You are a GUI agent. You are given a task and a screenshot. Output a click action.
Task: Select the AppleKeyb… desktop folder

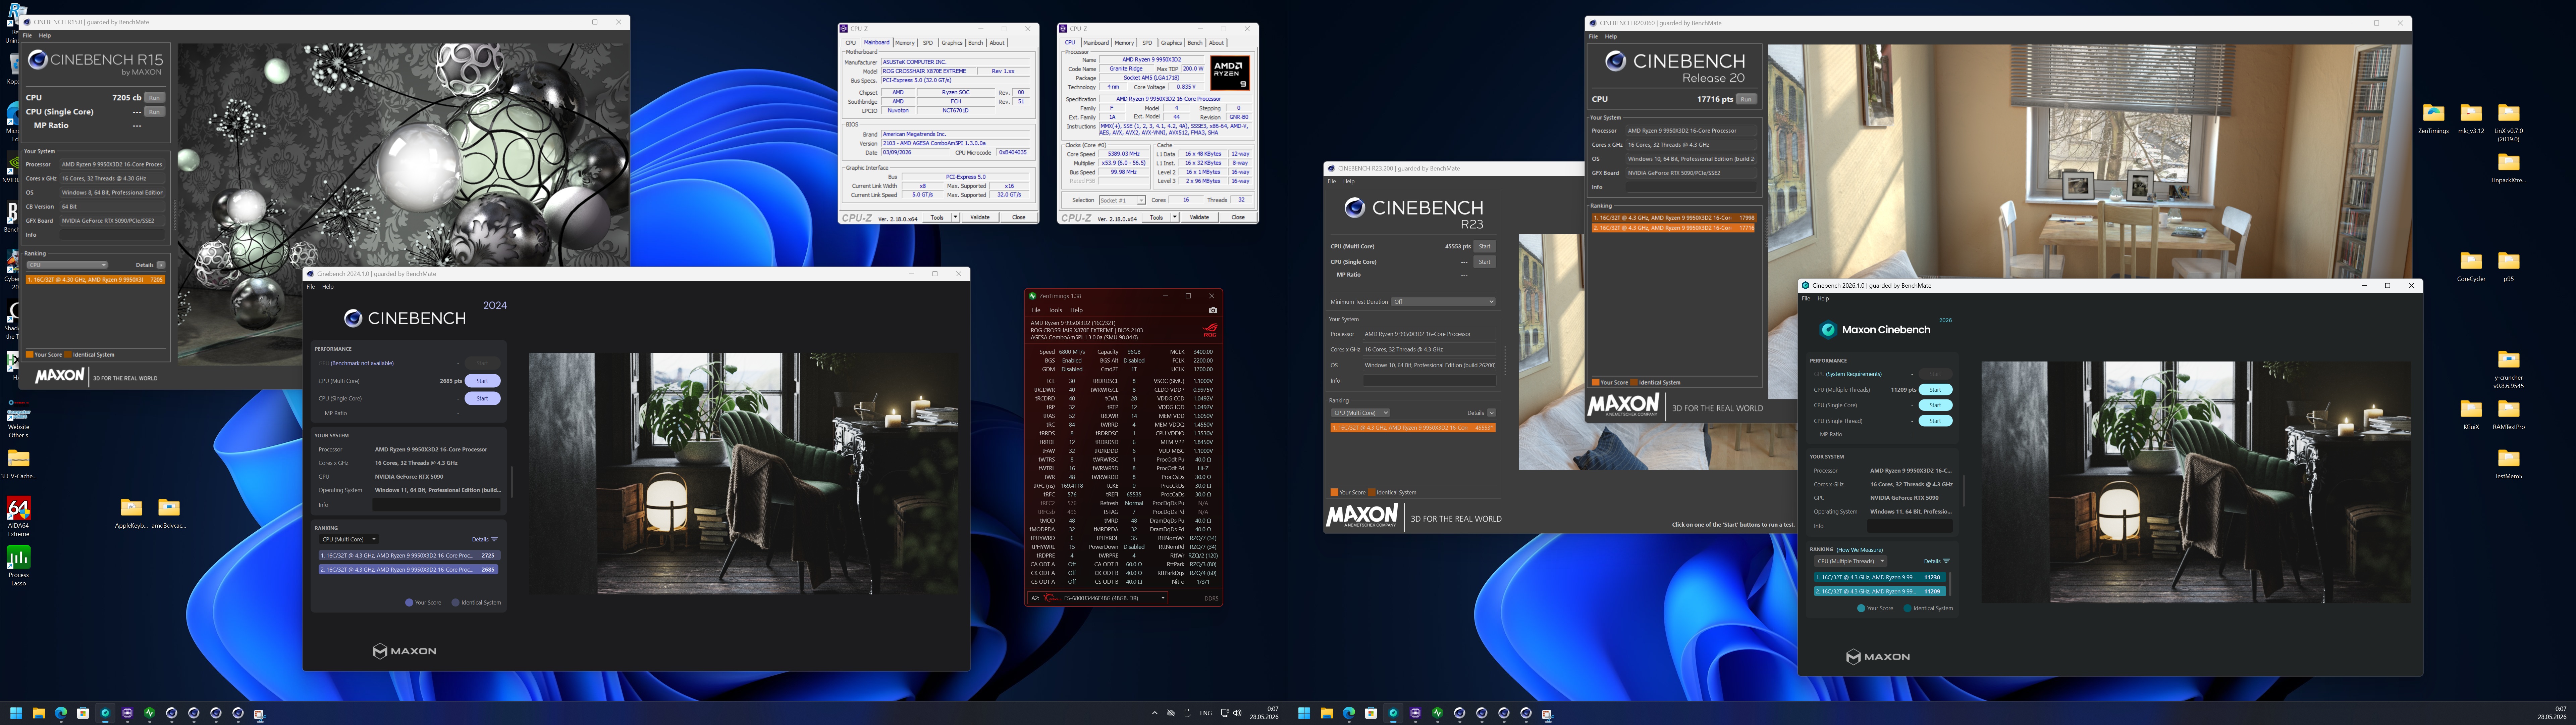[131, 514]
